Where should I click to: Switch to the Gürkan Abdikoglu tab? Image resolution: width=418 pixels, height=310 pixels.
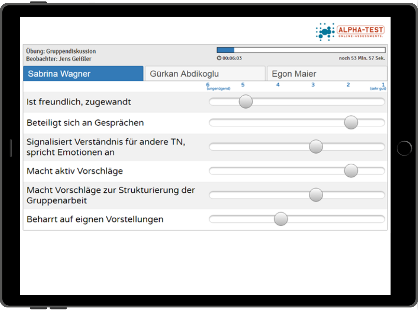205,74
